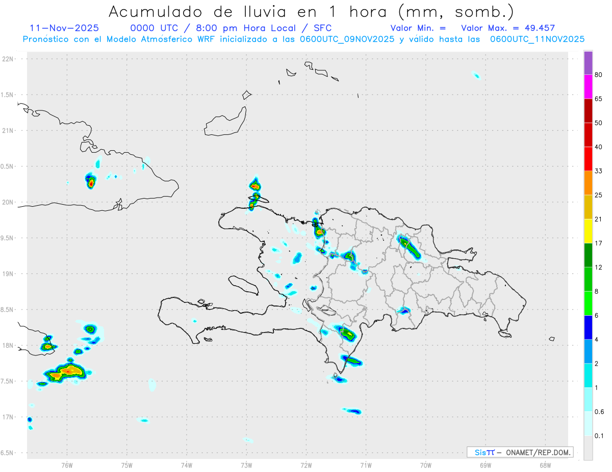The image size is (612, 472).
Task: Click the legend value '0.1'
Action: pos(599,435)
